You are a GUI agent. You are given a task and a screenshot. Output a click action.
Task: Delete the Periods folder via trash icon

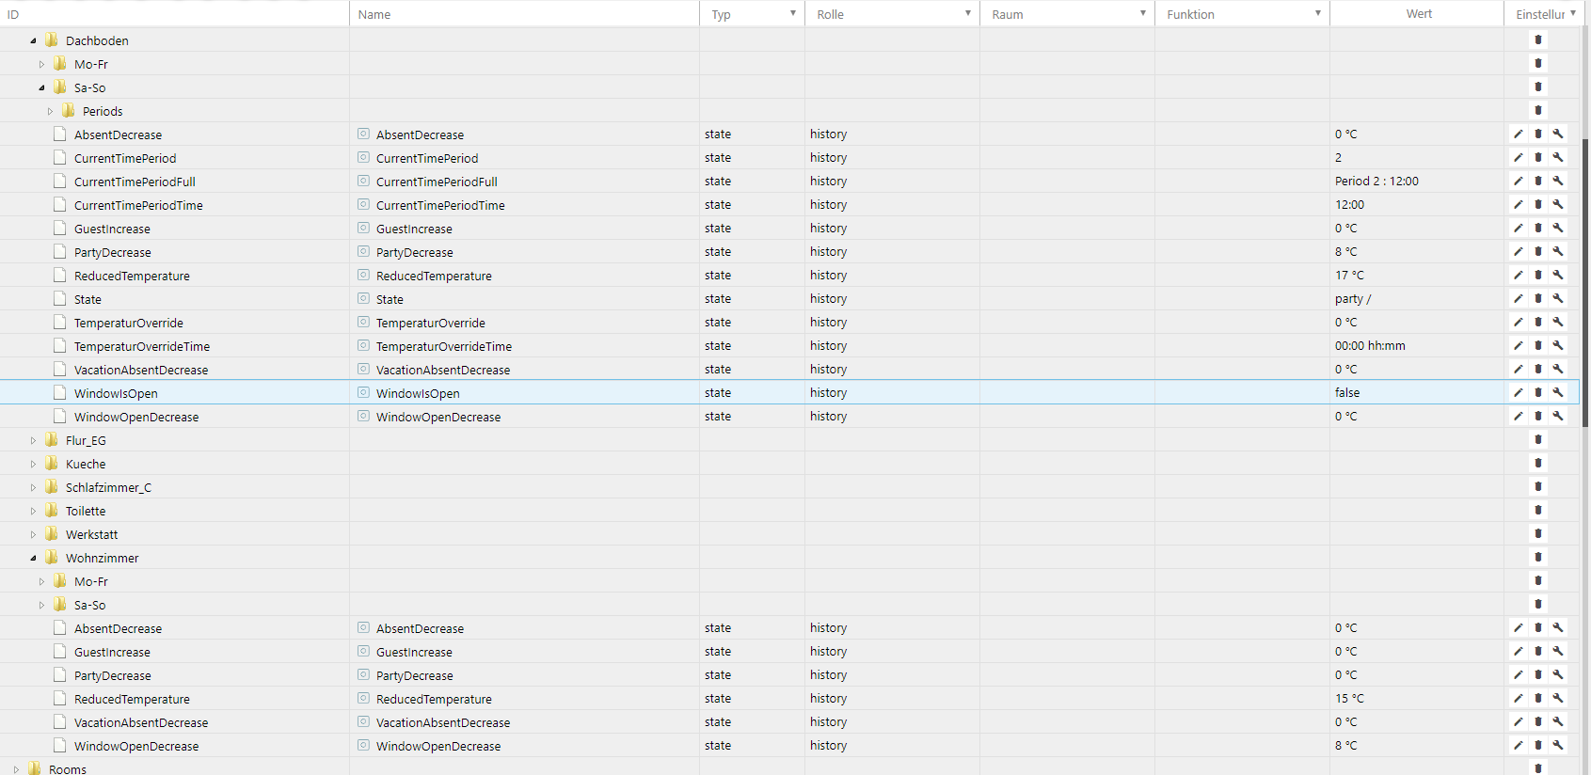coord(1538,111)
